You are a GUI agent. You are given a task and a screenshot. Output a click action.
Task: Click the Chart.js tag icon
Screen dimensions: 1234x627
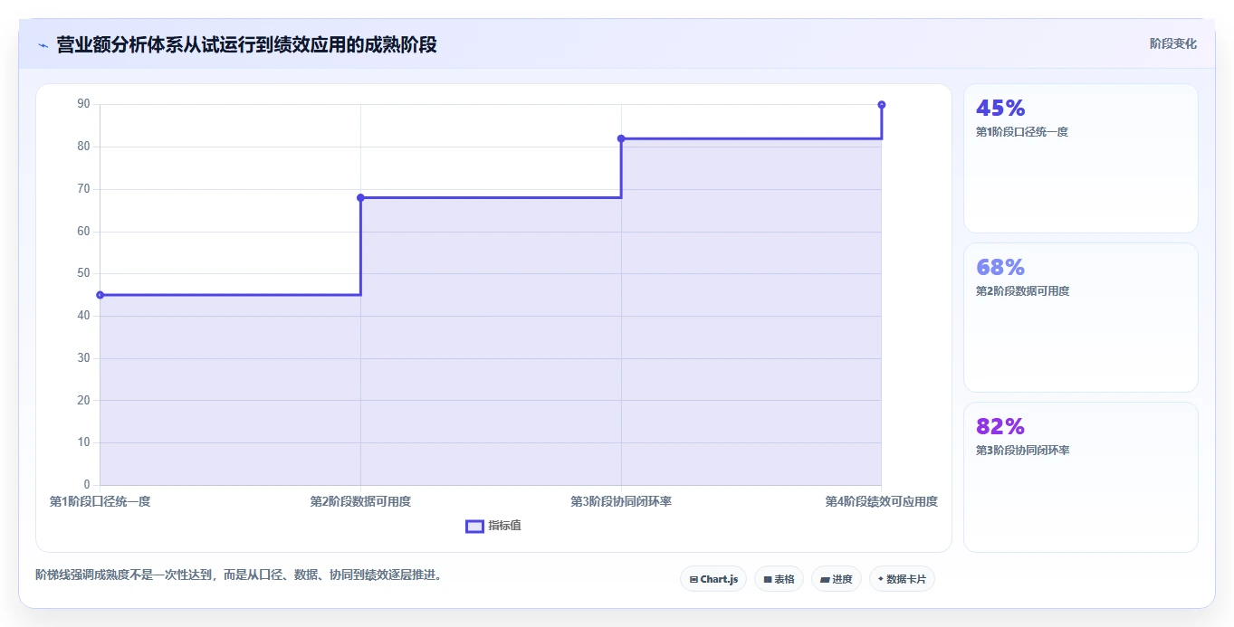694,579
